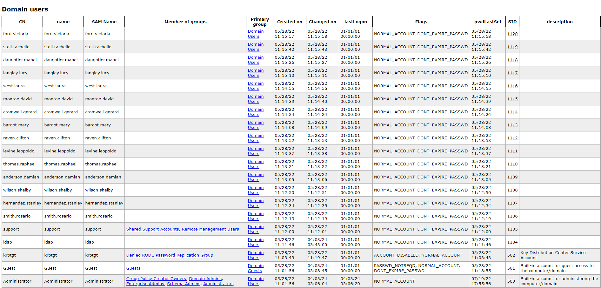Select Administrator built-in account description text
Image resolution: width=601 pixels, height=288 pixels.
pos(559,281)
